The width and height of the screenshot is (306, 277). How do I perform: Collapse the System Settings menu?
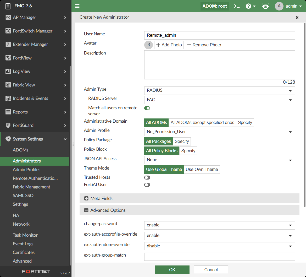tap(65, 139)
